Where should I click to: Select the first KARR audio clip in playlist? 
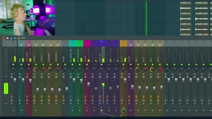tap(186, 7)
